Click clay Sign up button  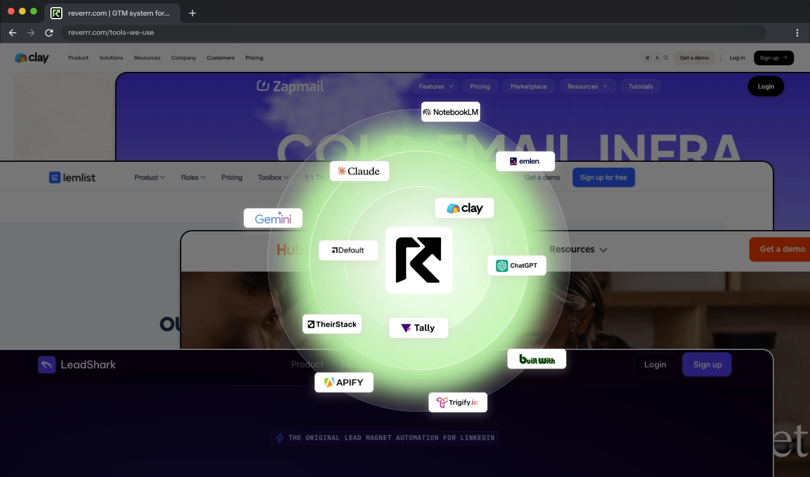coord(774,58)
